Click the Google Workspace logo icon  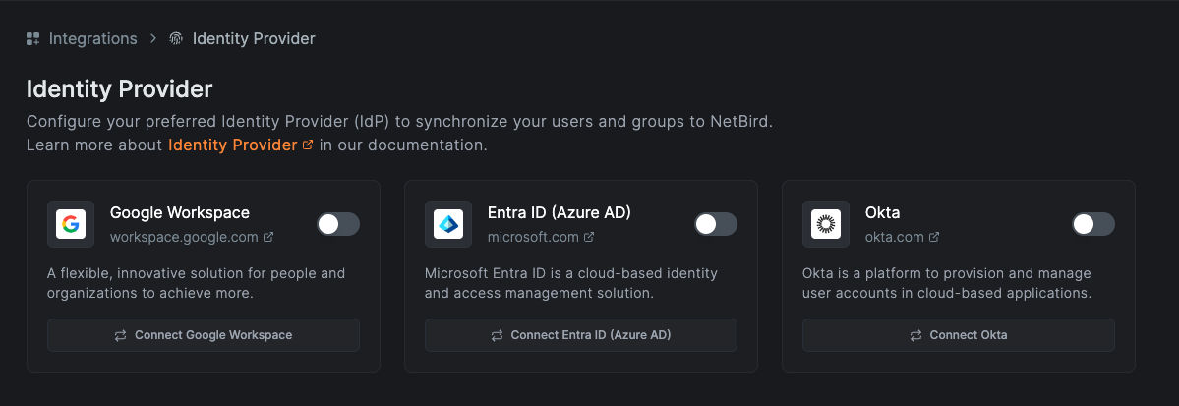coord(71,224)
